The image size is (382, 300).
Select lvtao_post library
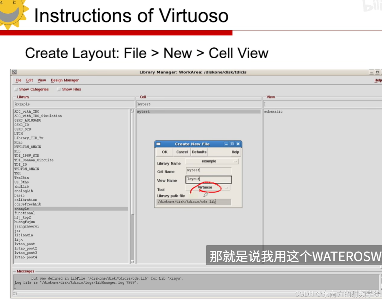[x=25, y=244]
